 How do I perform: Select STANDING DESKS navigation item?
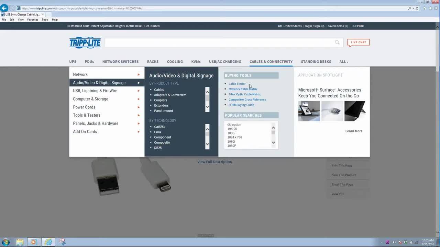[316, 62]
